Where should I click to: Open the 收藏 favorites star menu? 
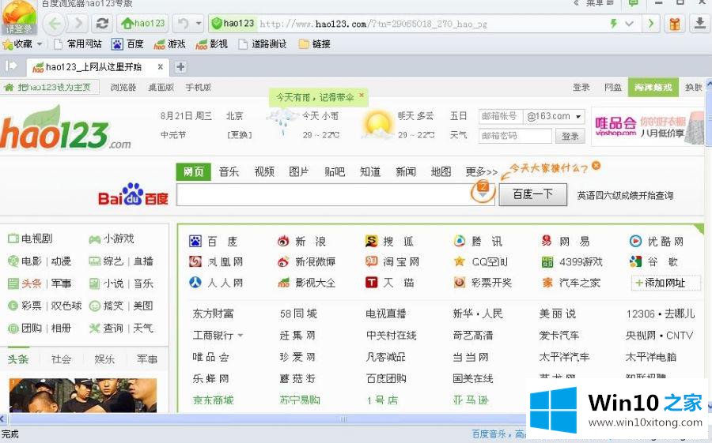pyautogui.click(x=22, y=44)
